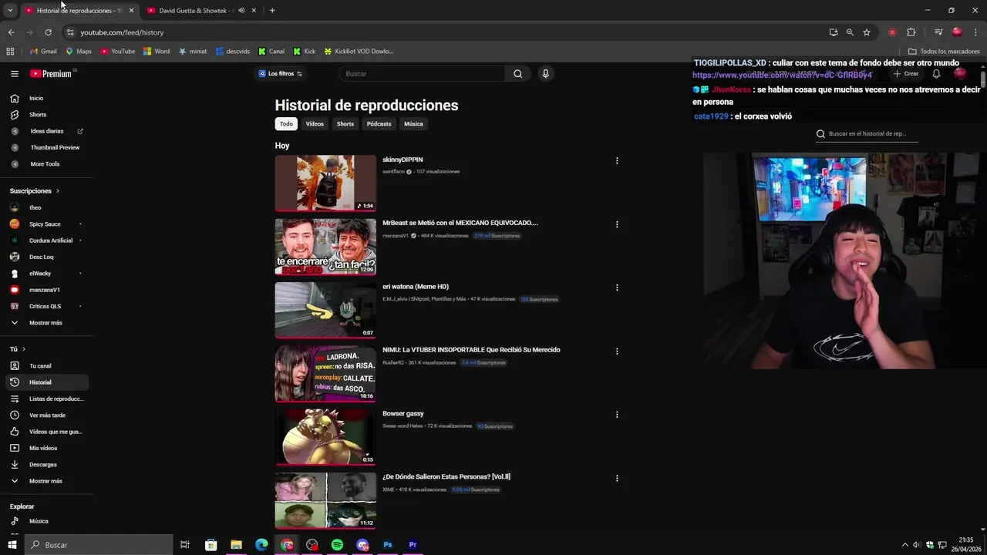The height and width of the screenshot is (555, 987).
Task: Open Chrome three-dot main menu
Action: tap(976, 32)
